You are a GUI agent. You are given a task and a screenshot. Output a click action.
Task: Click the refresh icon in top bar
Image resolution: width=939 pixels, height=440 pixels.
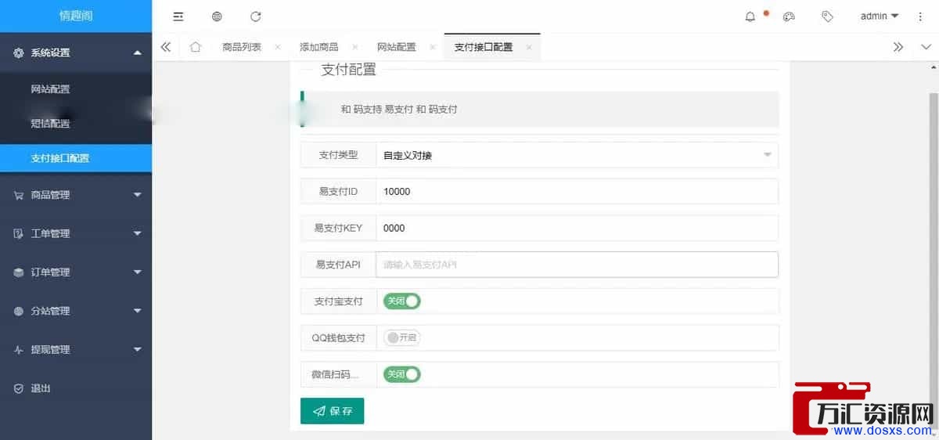coord(256,16)
